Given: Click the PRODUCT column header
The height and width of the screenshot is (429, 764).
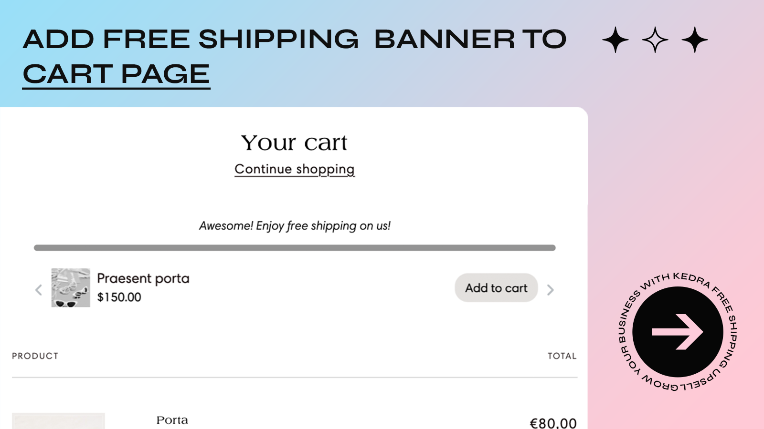Looking at the screenshot, I should pyautogui.click(x=35, y=356).
